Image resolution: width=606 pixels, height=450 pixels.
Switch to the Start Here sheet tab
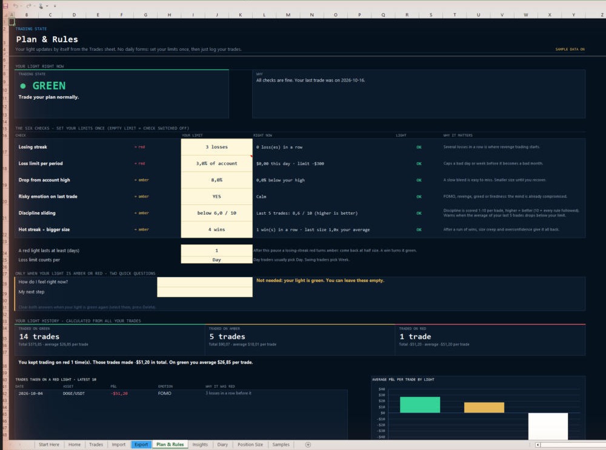[x=49, y=445]
